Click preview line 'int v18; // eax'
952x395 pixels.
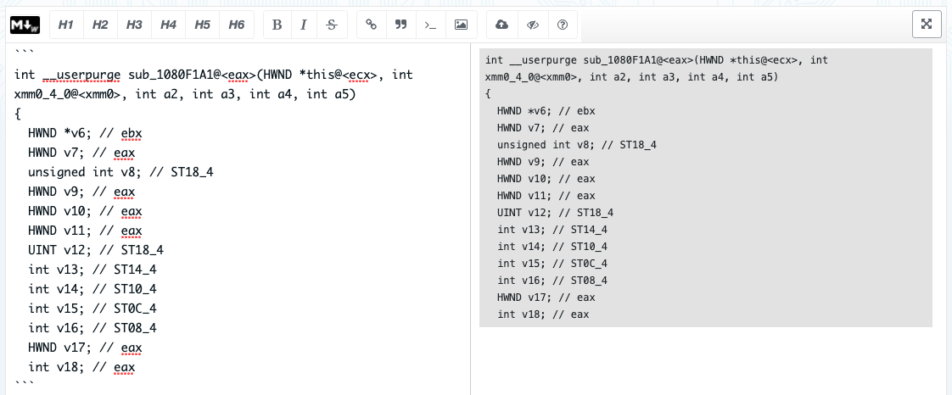point(543,314)
